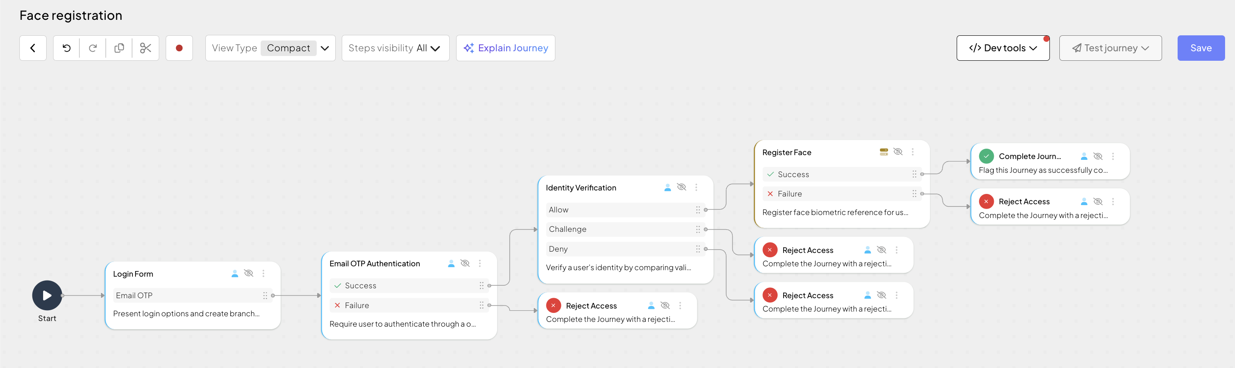1235x368 pixels.
Task: Open Complete Journey node three-dot menu
Action: (1113, 156)
